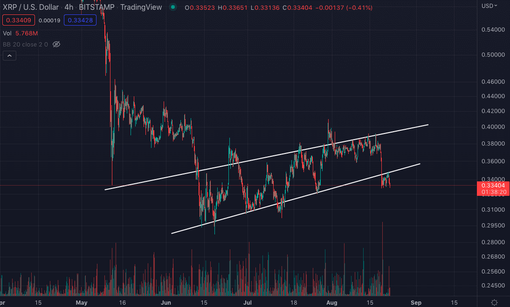
Task: Click the 0.31000 price axis label
Action: tap(493, 210)
